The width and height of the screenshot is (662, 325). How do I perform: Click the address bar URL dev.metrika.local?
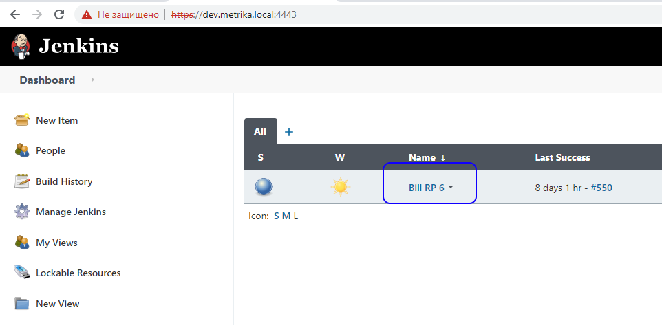pos(234,14)
